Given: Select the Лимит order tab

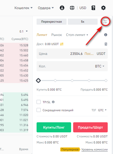Looking at the screenshot, I should click(42, 35).
